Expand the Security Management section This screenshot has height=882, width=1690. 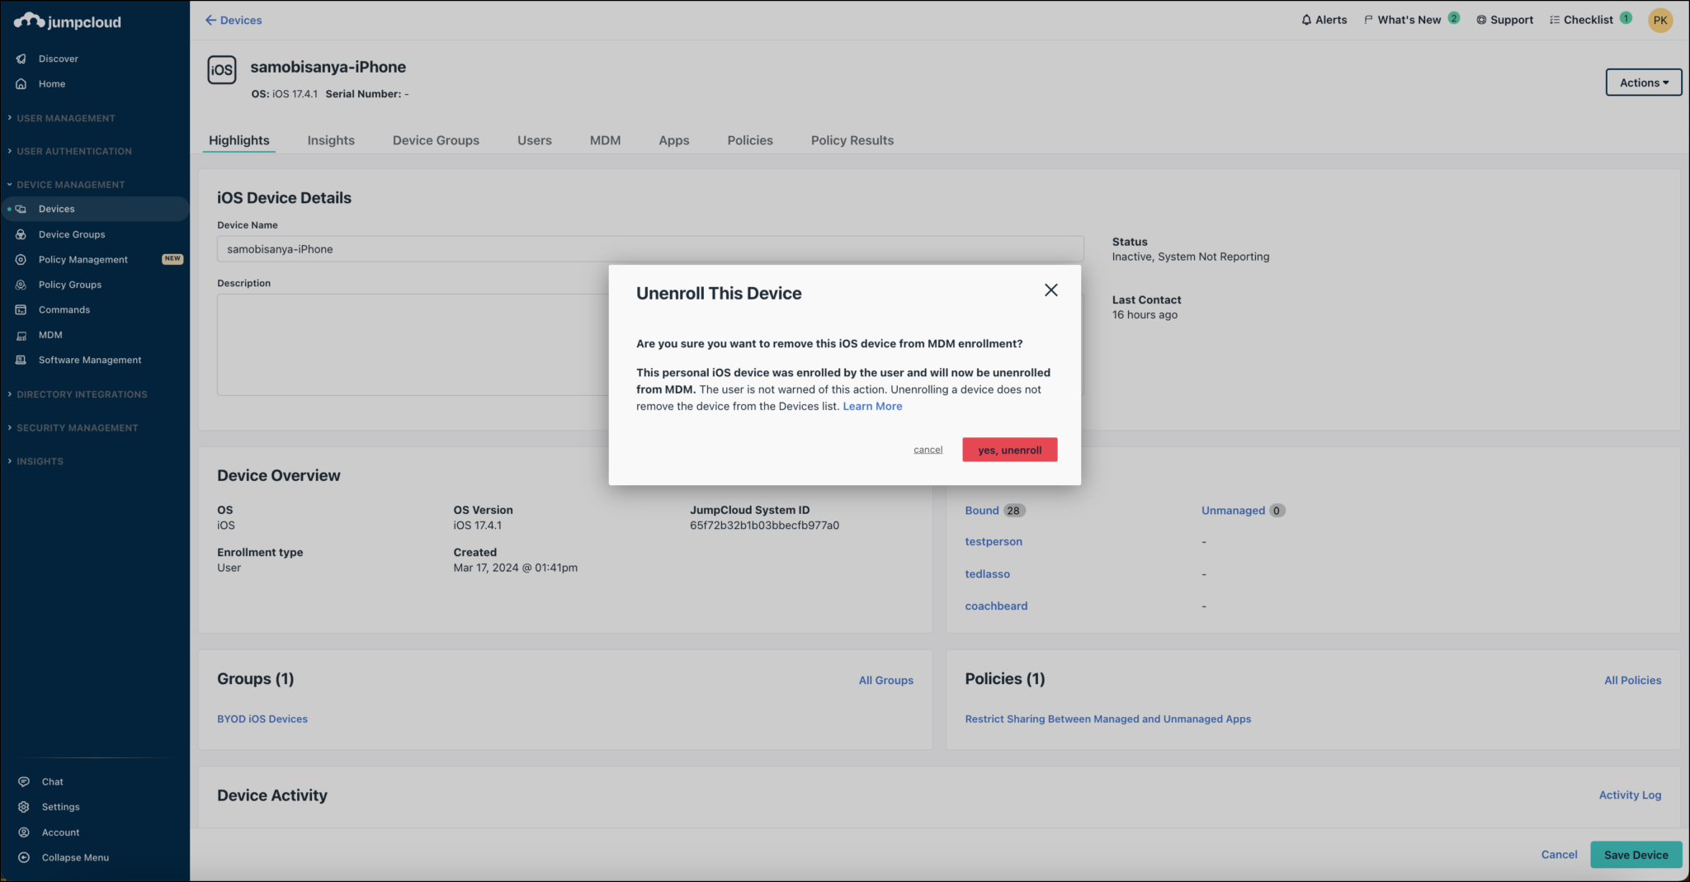(x=77, y=428)
